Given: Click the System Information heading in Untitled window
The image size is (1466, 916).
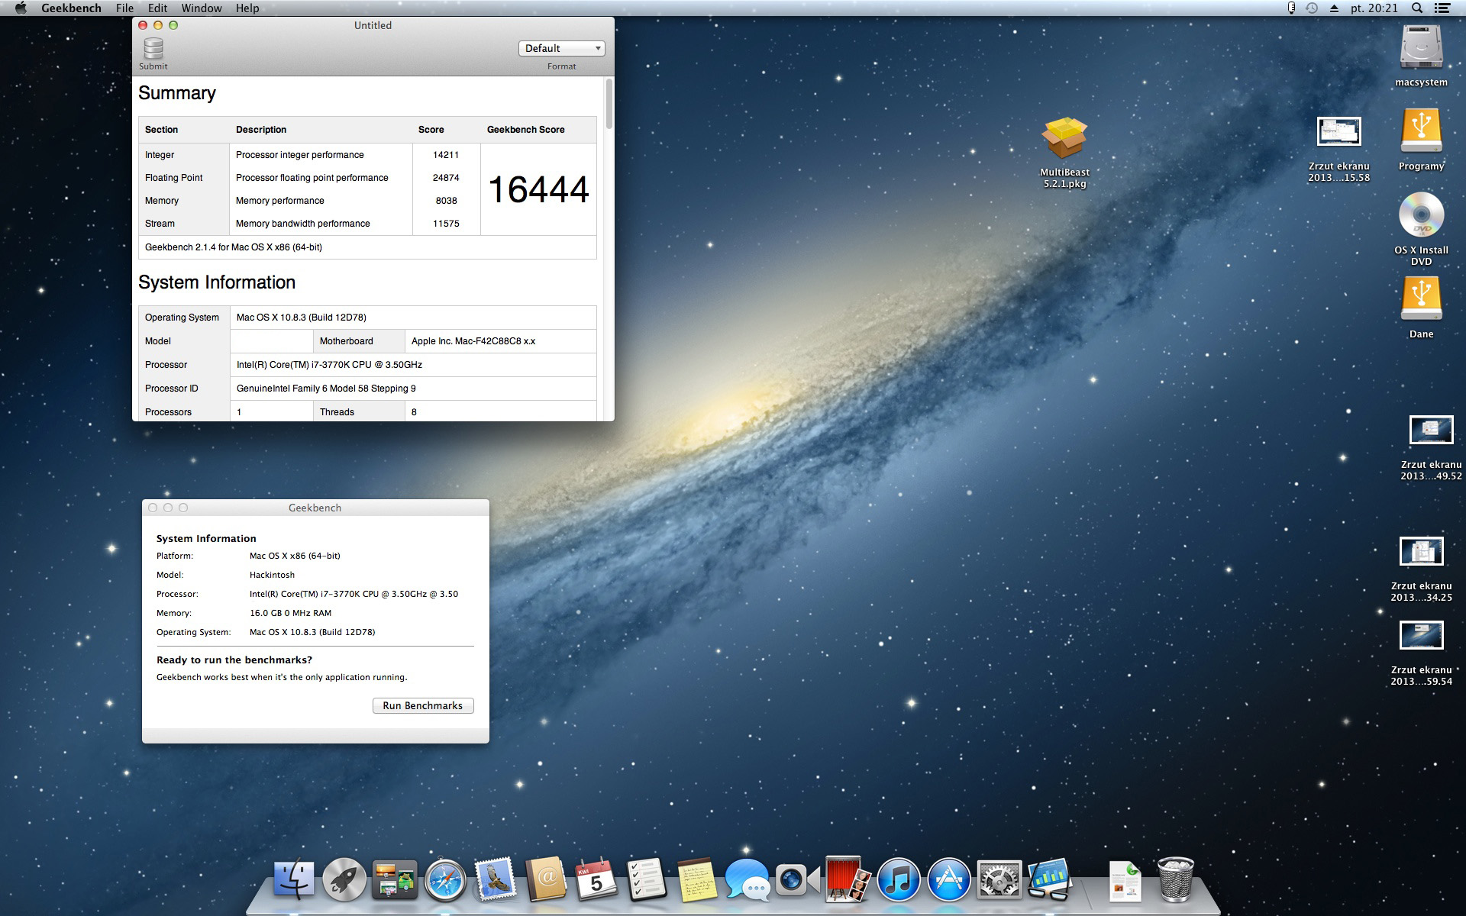Looking at the screenshot, I should pos(217,282).
